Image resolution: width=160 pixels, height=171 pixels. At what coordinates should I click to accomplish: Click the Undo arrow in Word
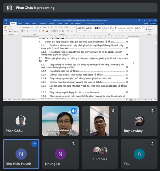click(10, 20)
